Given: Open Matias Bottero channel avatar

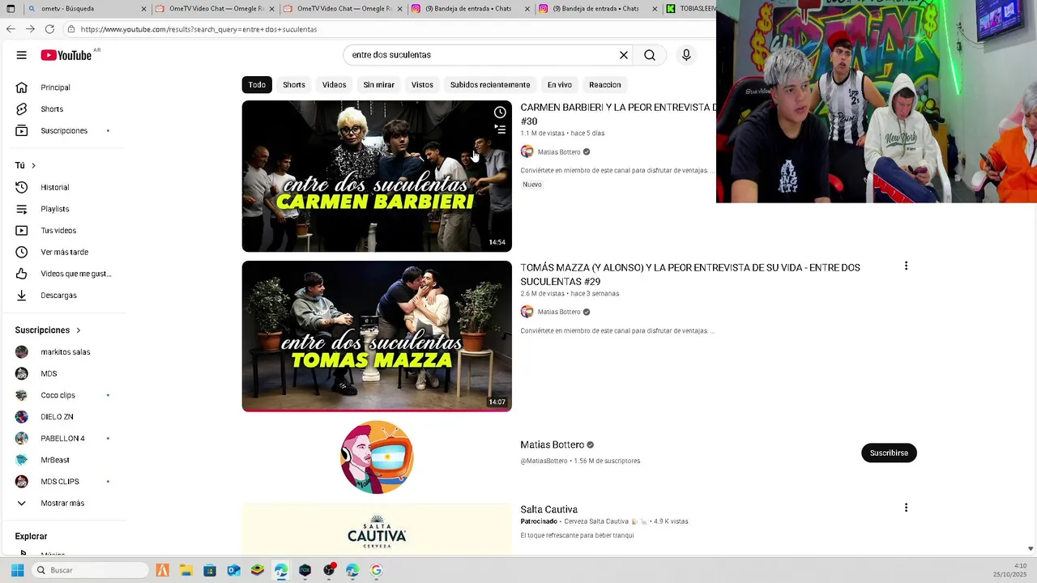Looking at the screenshot, I should 377,457.
